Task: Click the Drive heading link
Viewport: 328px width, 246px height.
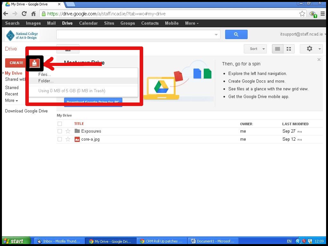Action: 11,49
